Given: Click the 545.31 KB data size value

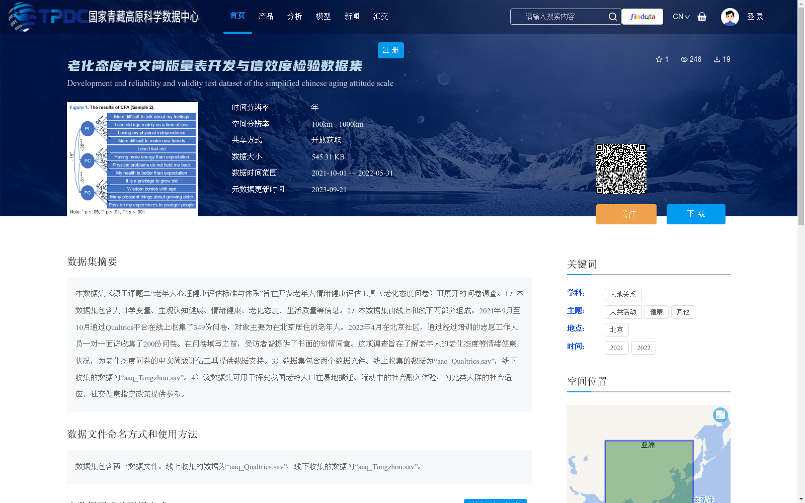Looking at the screenshot, I should (x=328, y=157).
